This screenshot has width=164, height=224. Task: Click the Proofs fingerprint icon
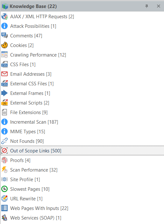pyautogui.click(x=4, y=160)
